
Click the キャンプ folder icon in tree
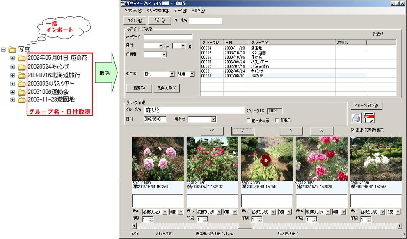point(22,67)
